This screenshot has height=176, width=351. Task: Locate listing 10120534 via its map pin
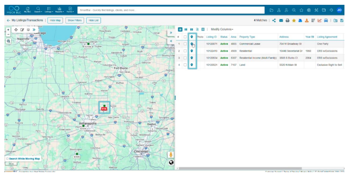[x=191, y=58]
